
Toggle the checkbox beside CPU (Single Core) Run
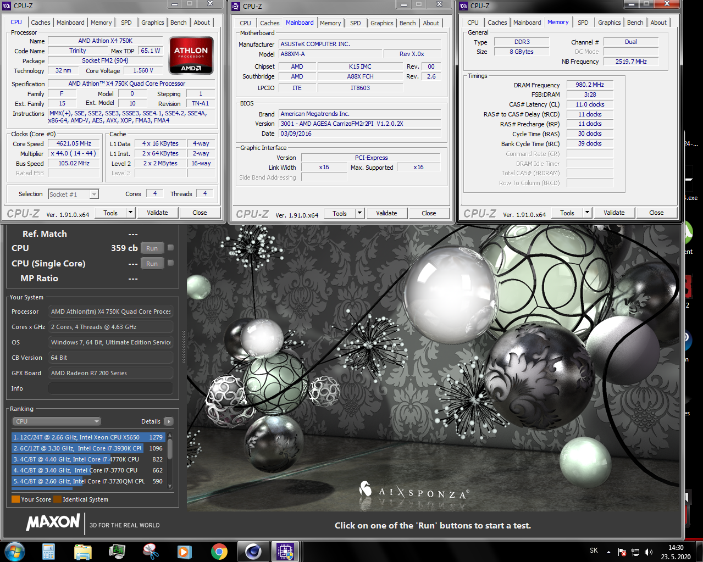tap(170, 263)
